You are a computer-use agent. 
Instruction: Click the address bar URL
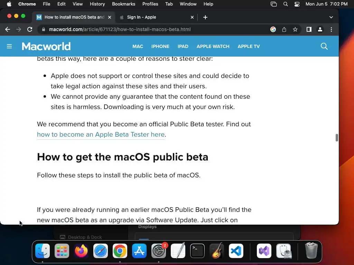tap(120, 29)
